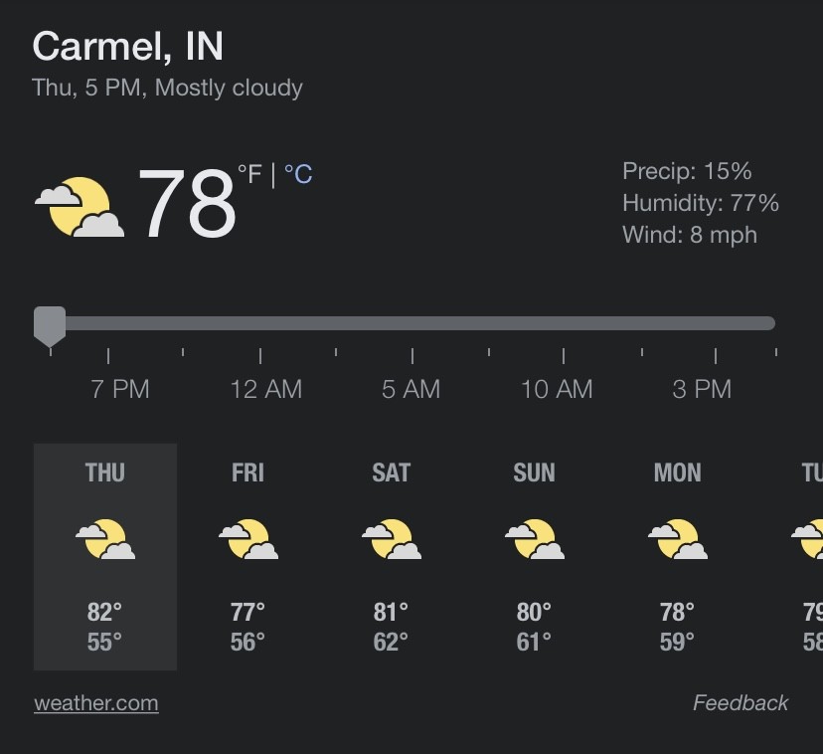Open the weather.com source link
The width and height of the screenshot is (823, 754).
click(x=95, y=703)
